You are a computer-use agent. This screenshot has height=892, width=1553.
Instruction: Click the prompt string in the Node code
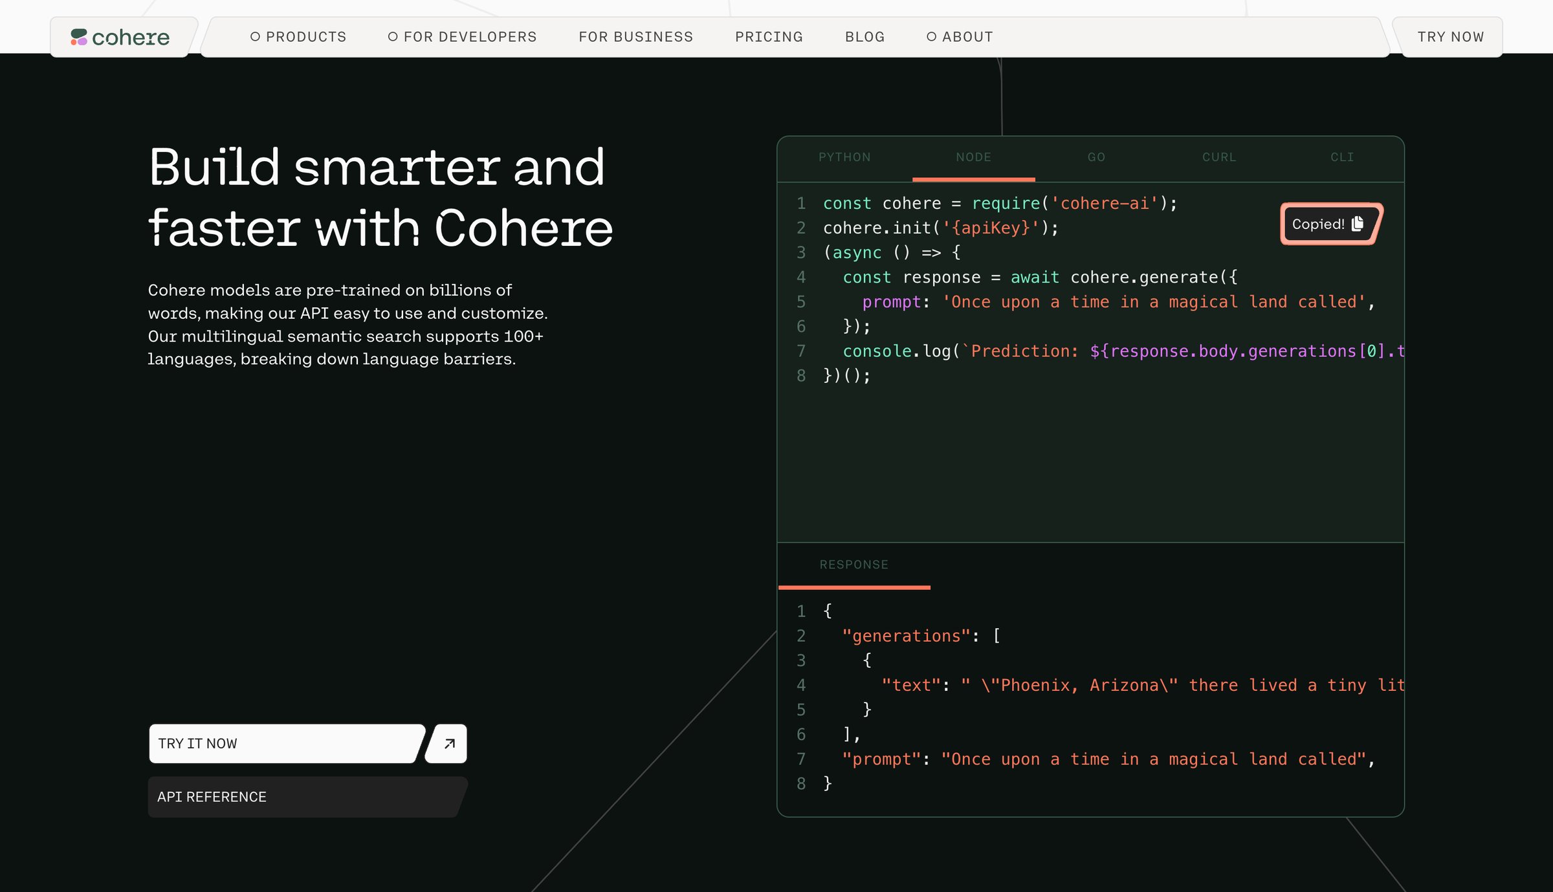click(x=1154, y=301)
